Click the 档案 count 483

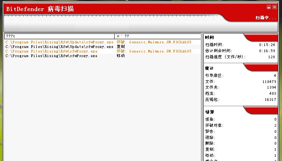coord(273,94)
